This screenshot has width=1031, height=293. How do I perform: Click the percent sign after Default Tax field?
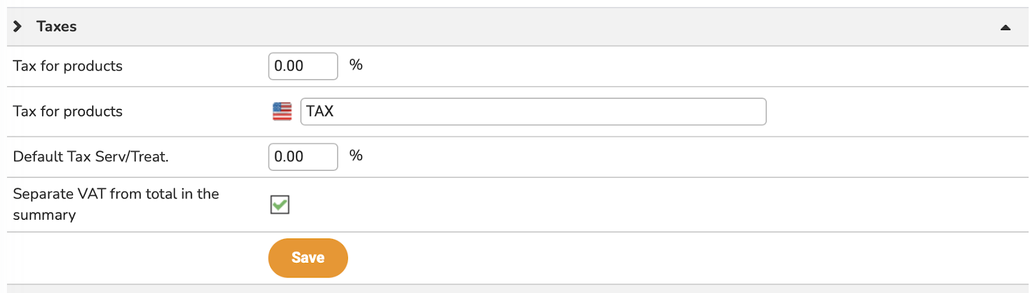356,155
